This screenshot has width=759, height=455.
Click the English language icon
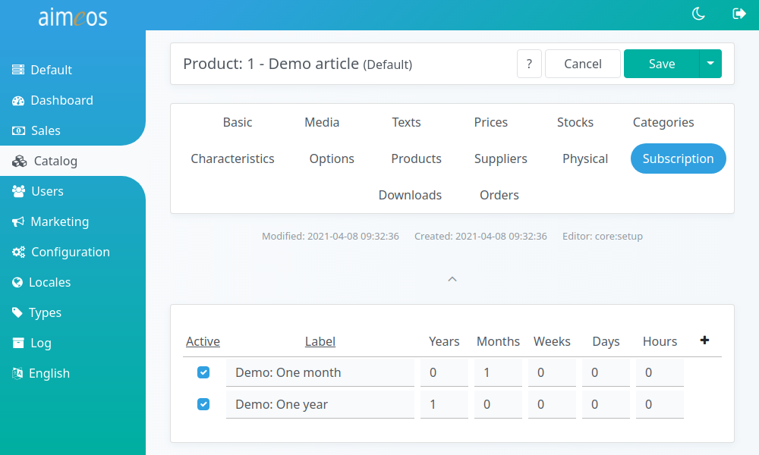(x=17, y=373)
